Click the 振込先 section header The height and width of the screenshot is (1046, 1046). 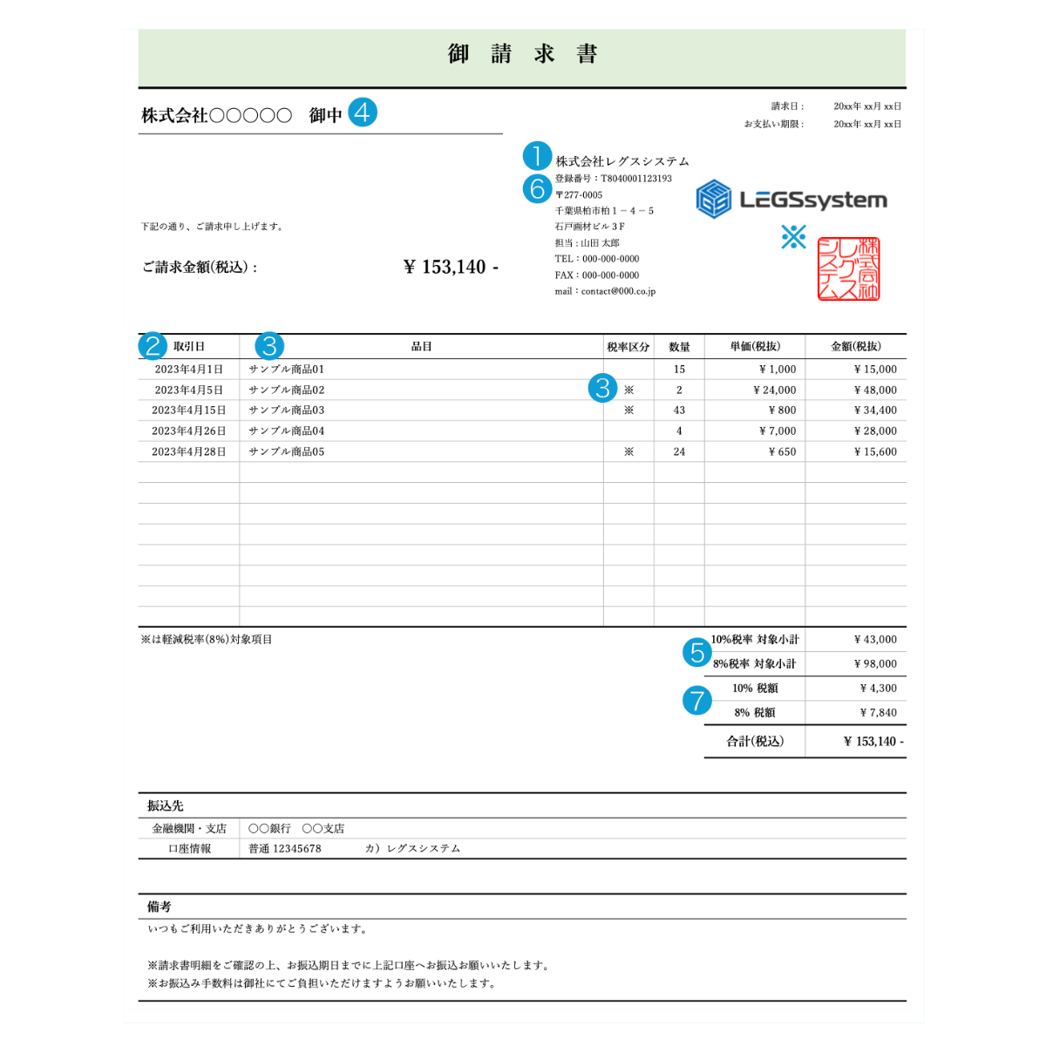(x=166, y=806)
